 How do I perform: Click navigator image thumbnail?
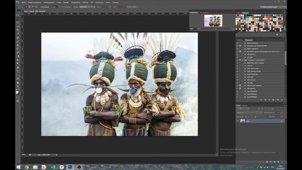coord(213,21)
